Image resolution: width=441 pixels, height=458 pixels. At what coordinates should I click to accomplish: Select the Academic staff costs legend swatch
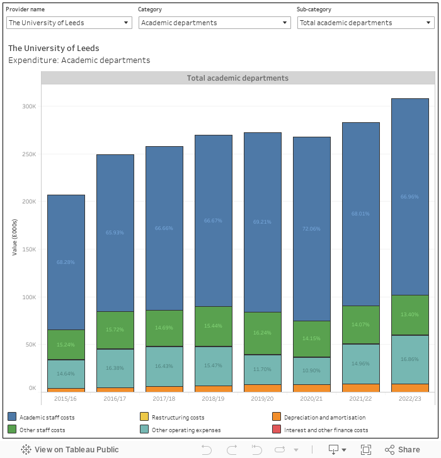click(12, 417)
